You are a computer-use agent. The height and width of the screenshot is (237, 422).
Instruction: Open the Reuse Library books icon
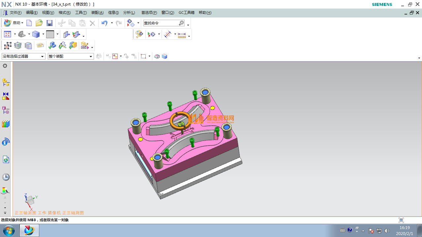coord(6,124)
